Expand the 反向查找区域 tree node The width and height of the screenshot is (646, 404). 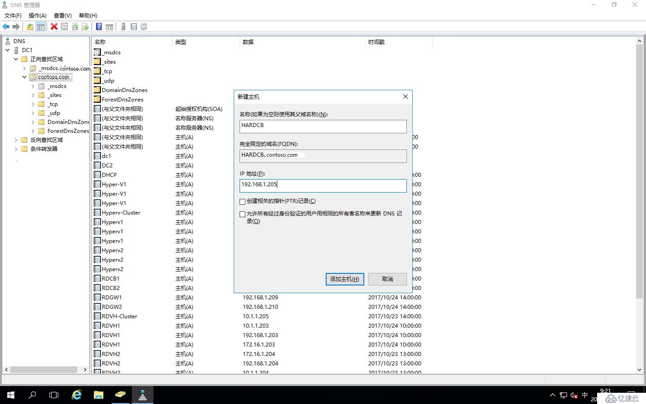pyautogui.click(x=16, y=140)
